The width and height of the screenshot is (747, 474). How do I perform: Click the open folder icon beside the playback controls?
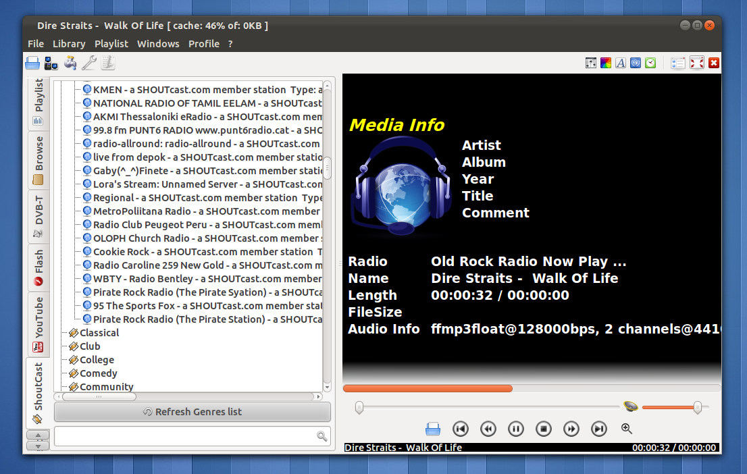pyautogui.click(x=432, y=429)
